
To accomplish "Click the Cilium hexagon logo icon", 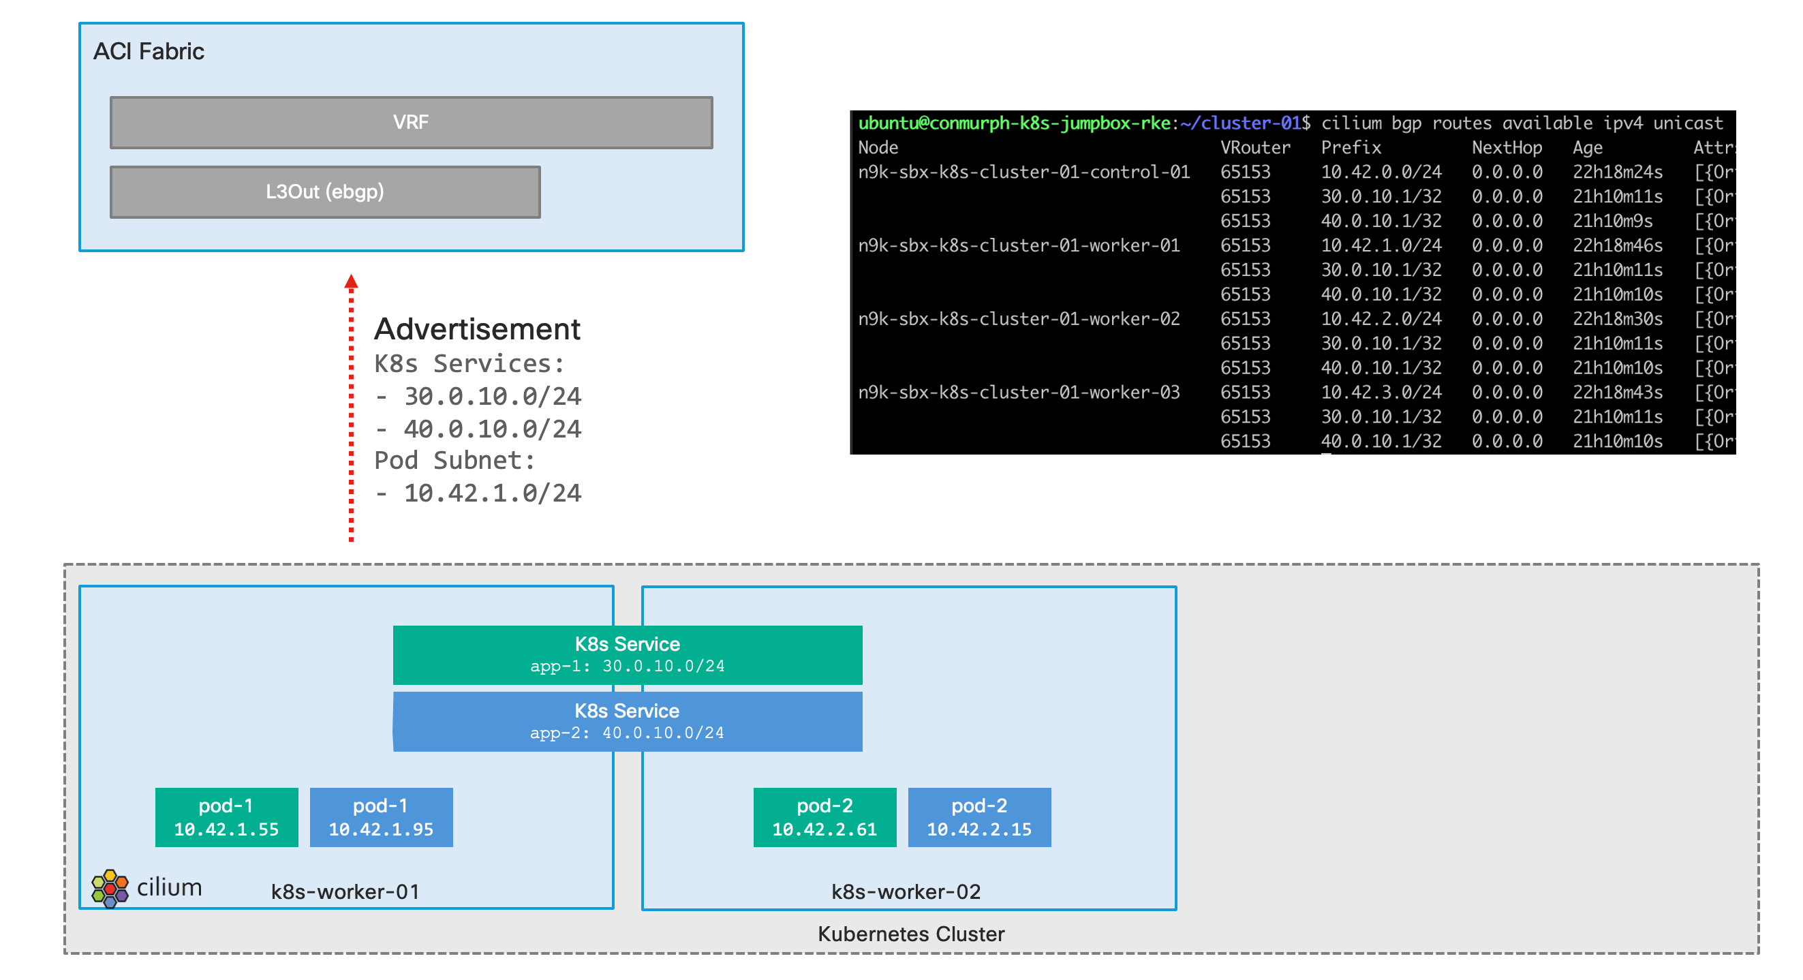I will coord(110,889).
